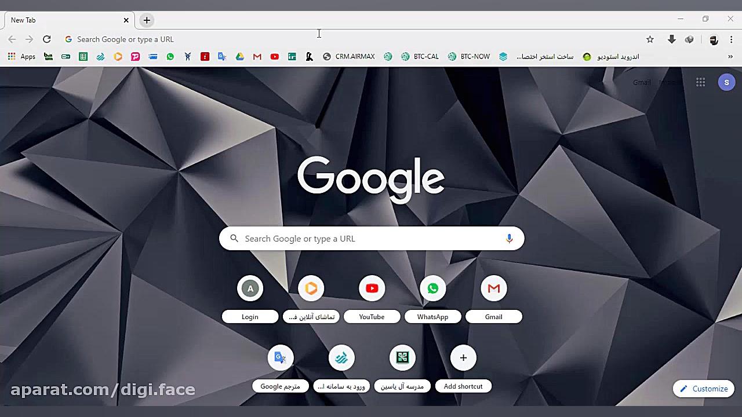Open the BTC-NOW bookmark
Viewport: 742px width, 417px height.
pyautogui.click(x=469, y=57)
